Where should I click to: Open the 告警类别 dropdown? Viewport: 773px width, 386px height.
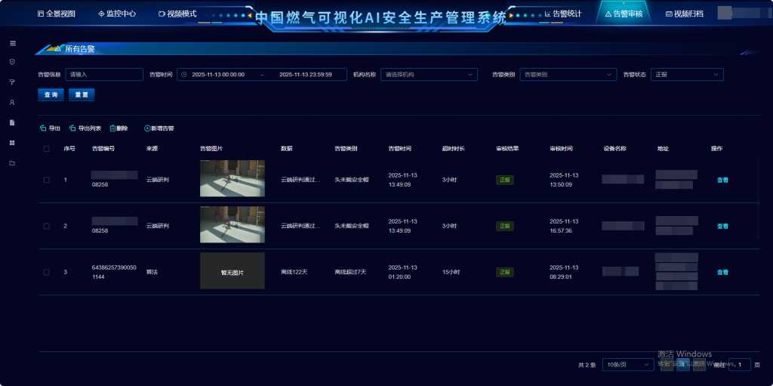[x=568, y=75]
